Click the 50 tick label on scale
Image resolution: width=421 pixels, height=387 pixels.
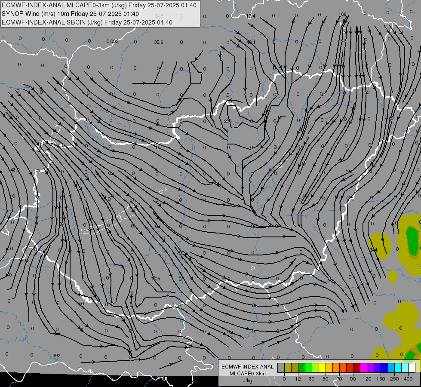point(326,379)
